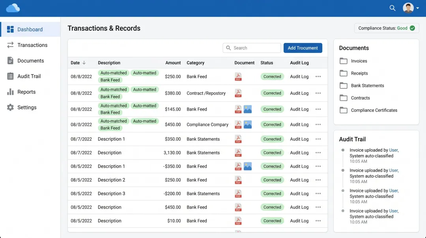Click Auto-matched tag in the $380.00 row
The height and width of the screenshot is (238, 426).
114,90
